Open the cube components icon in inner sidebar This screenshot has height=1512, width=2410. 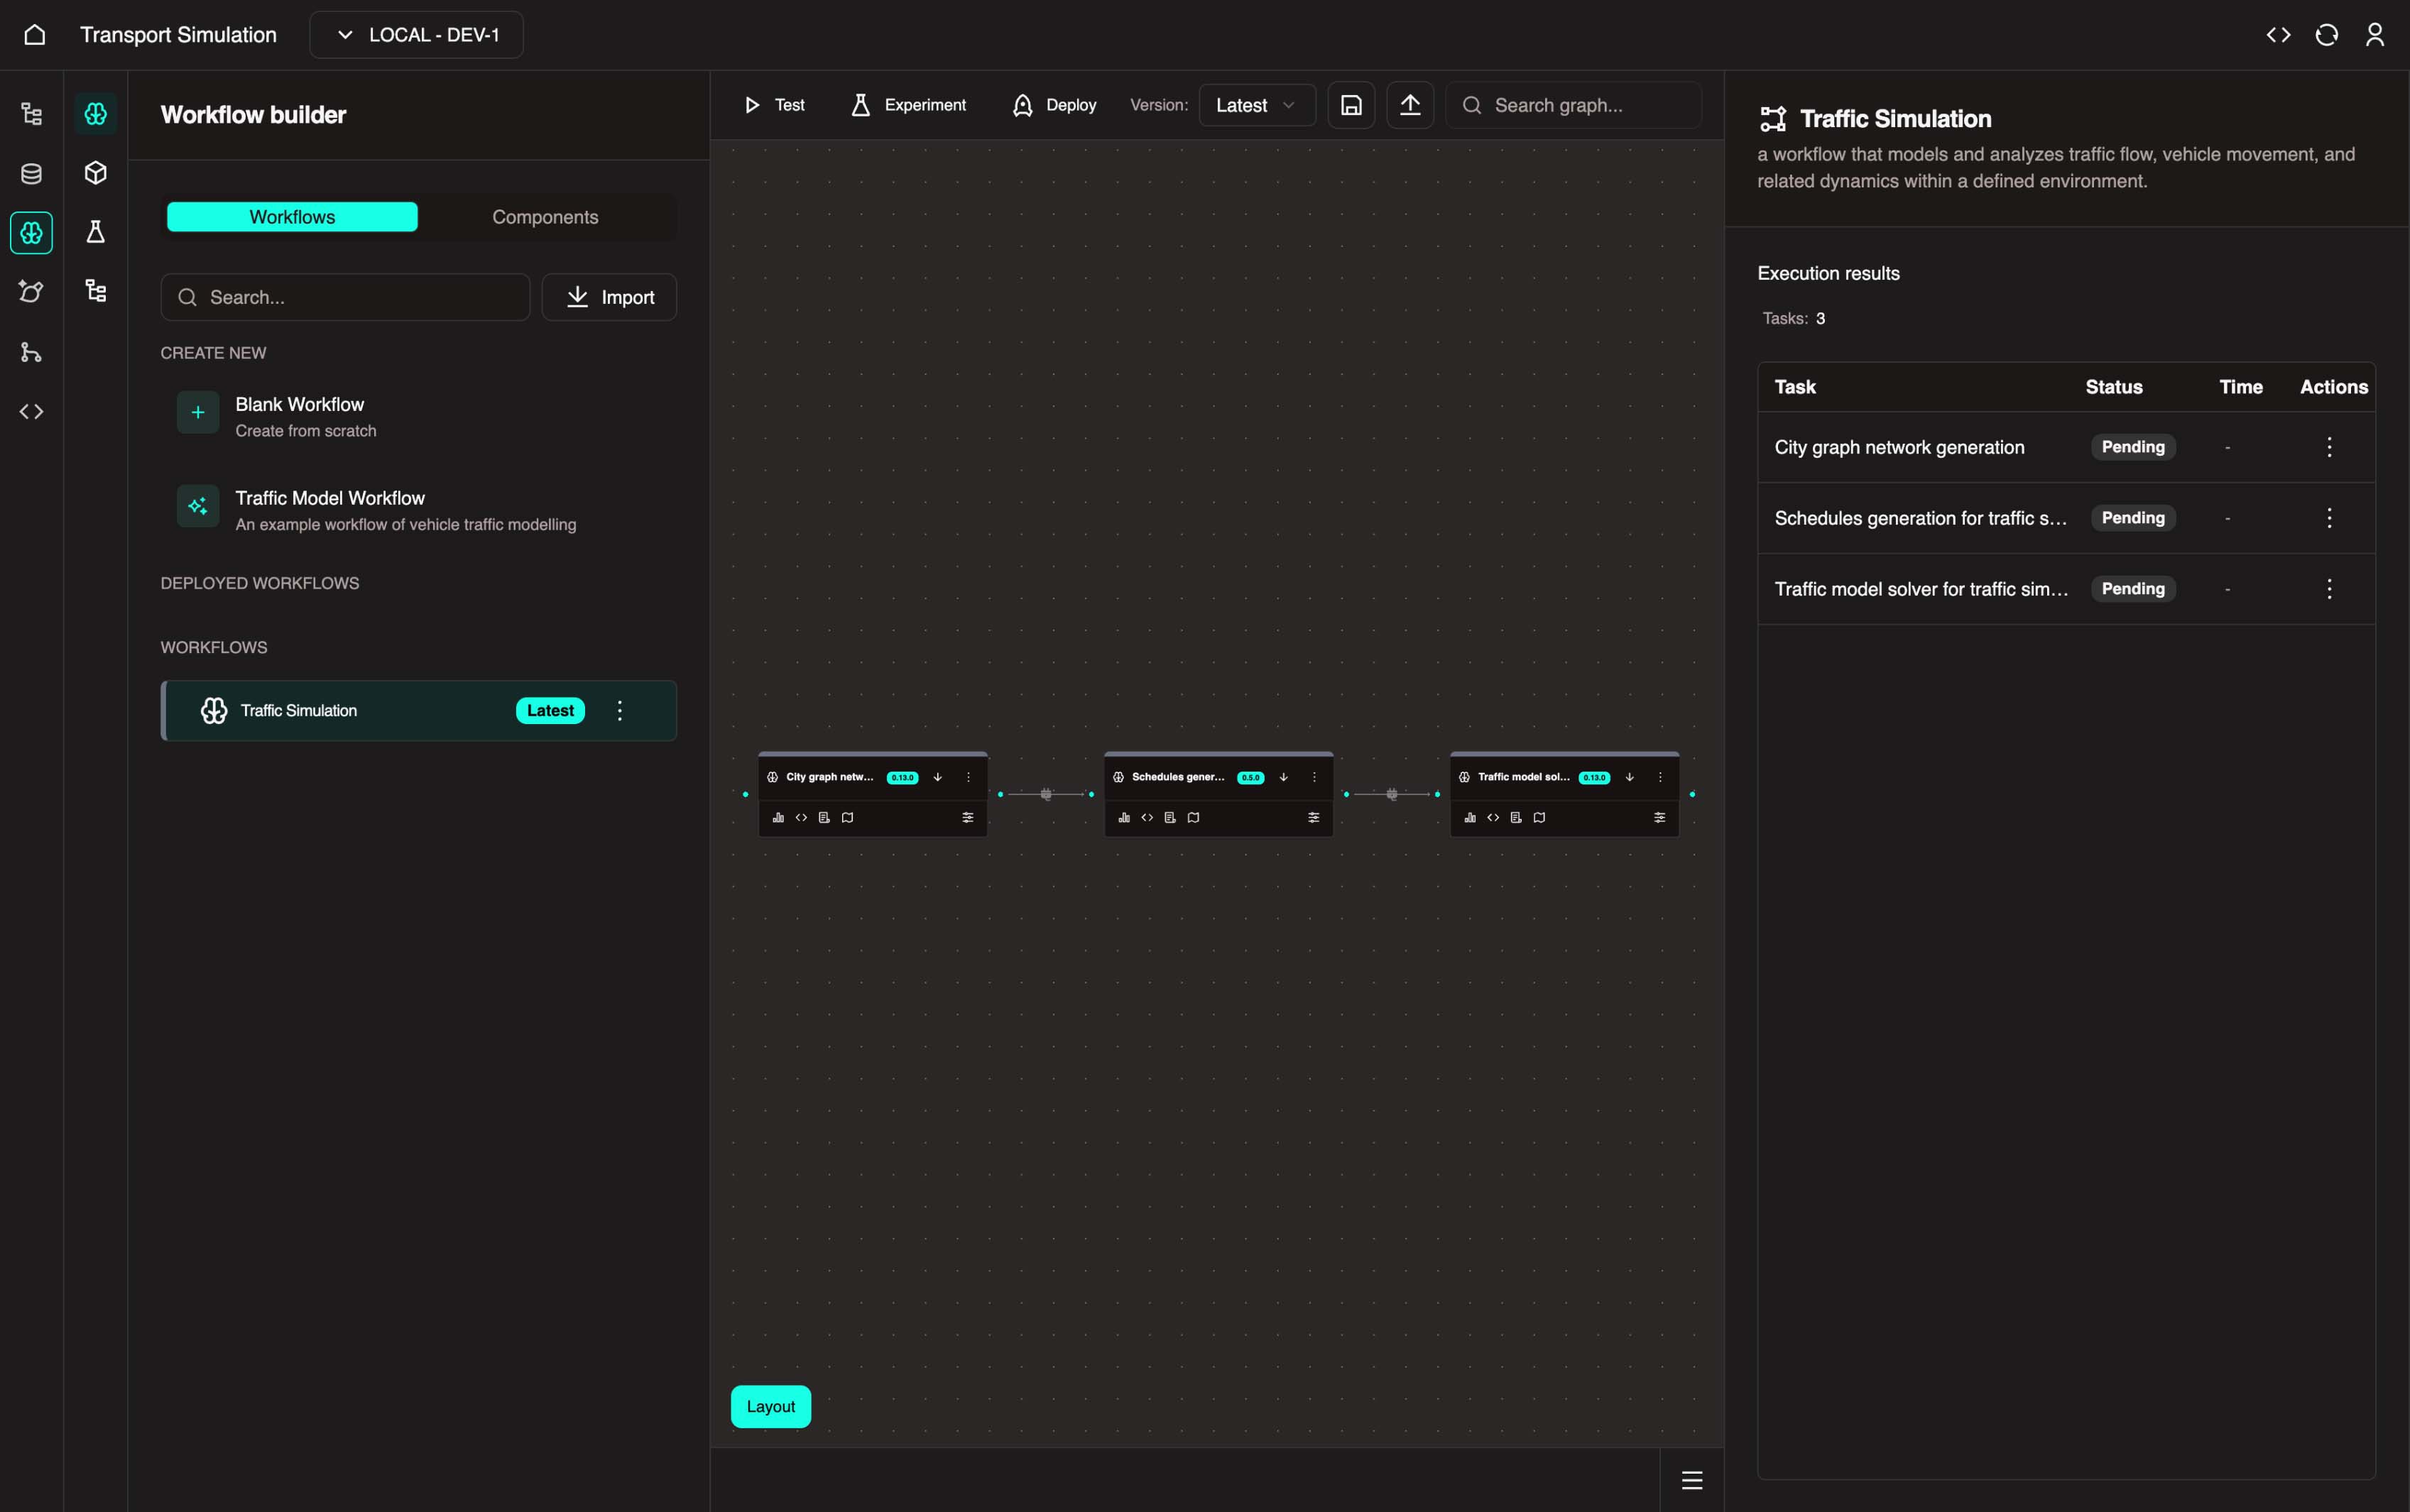pos(95,173)
